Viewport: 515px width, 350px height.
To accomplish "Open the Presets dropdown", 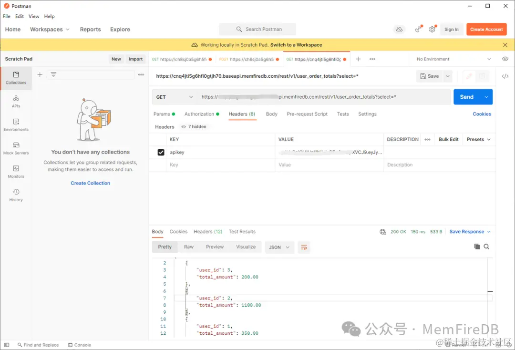I will click(x=479, y=140).
